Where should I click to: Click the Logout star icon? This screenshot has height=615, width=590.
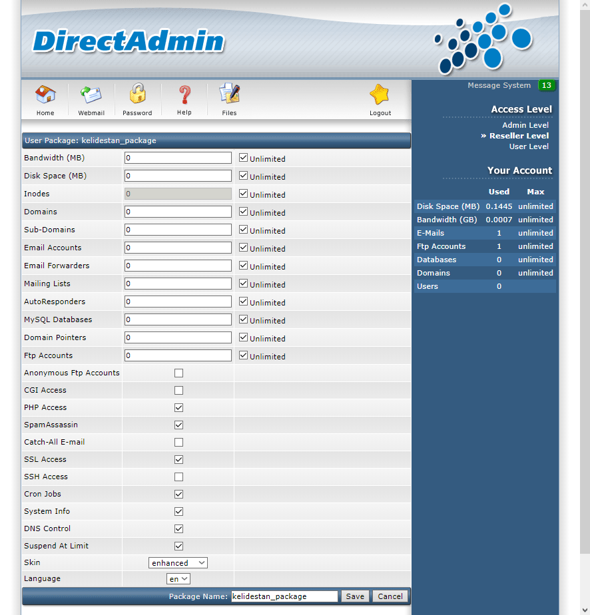point(380,95)
